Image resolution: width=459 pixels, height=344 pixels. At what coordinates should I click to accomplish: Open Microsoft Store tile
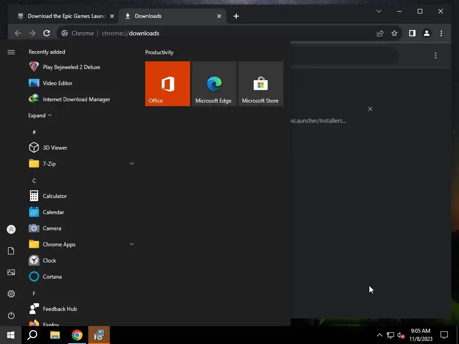[261, 84]
